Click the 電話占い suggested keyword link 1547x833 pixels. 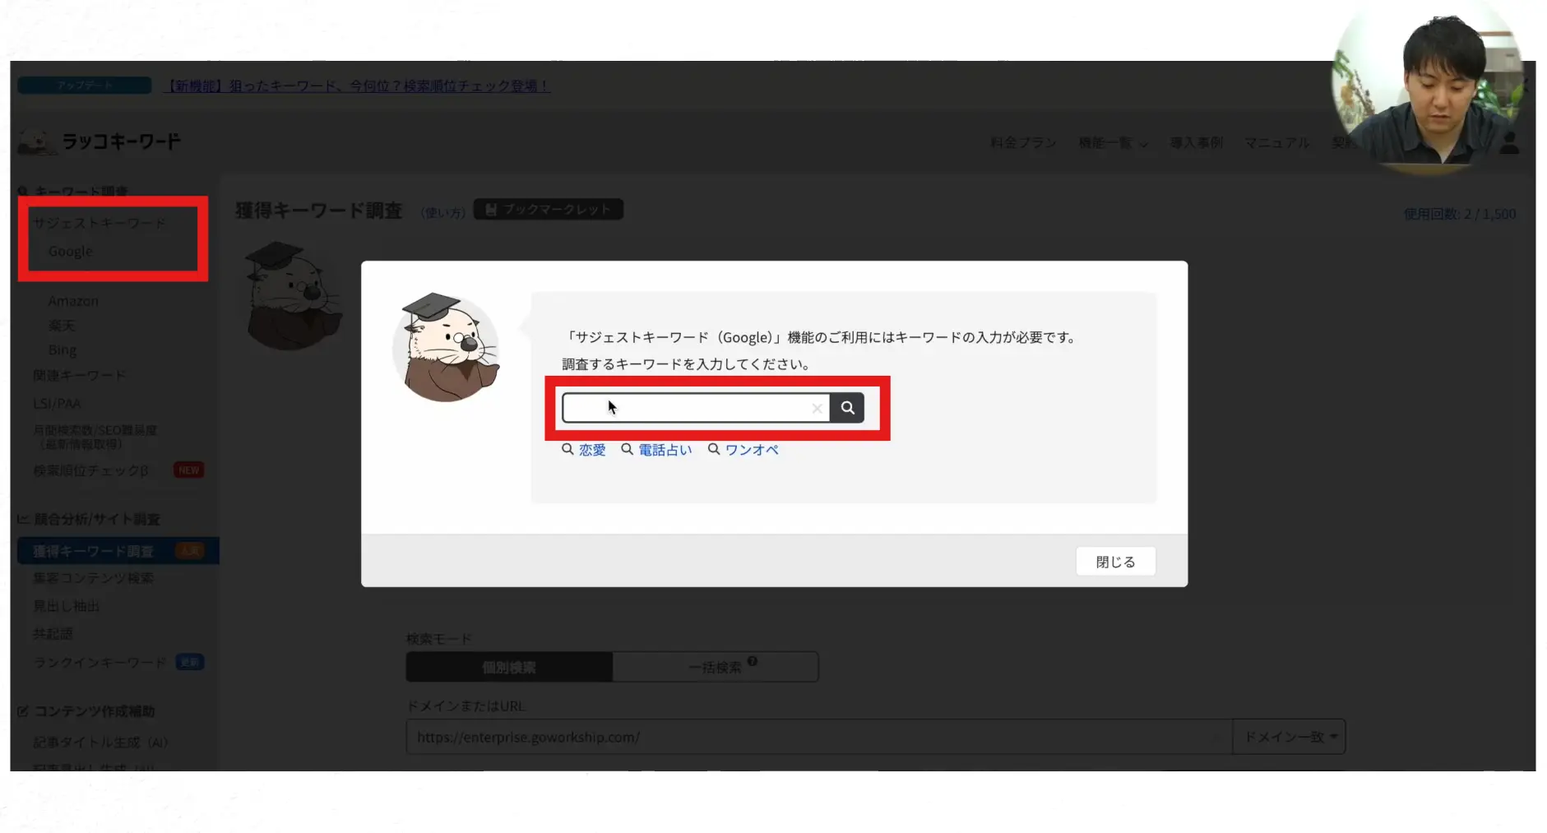click(x=665, y=450)
